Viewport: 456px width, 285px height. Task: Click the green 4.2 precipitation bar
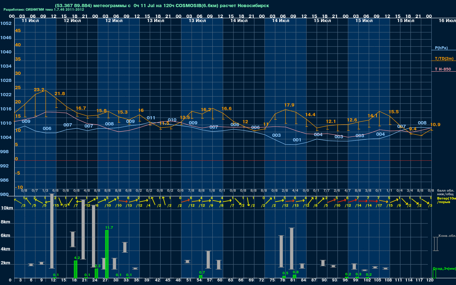[x=76, y=269]
